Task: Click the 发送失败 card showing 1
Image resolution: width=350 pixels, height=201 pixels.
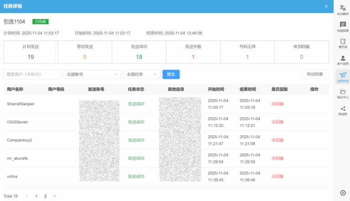Action: (193, 52)
